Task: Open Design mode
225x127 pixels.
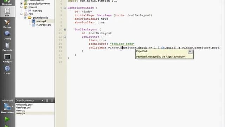Action: pos(7,24)
